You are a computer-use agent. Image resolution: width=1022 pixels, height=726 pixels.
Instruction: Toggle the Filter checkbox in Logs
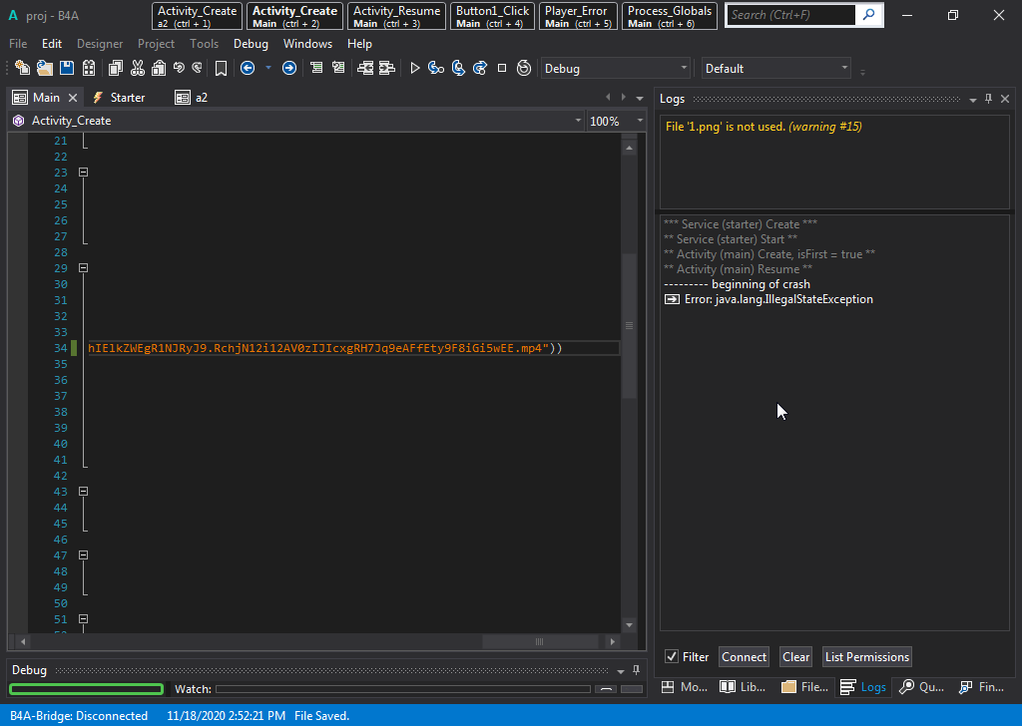coord(672,657)
